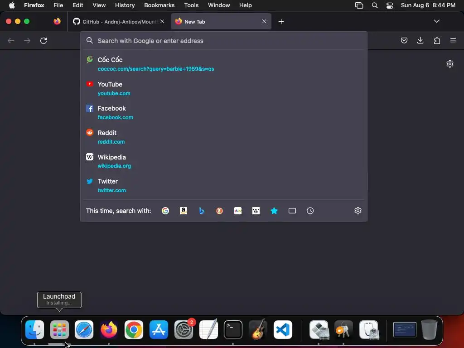
Task: Open New Tab personalize gear icon
Action: [x=450, y=64]
